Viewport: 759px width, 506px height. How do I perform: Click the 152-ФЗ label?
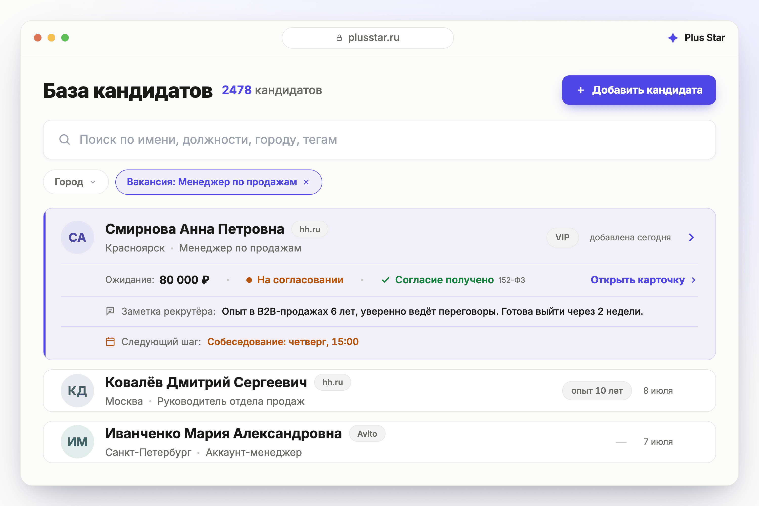(512, 280)
